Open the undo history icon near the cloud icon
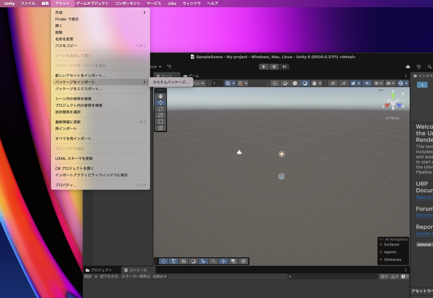The height and width of the screenshot is (298, 433). [419, 67]
